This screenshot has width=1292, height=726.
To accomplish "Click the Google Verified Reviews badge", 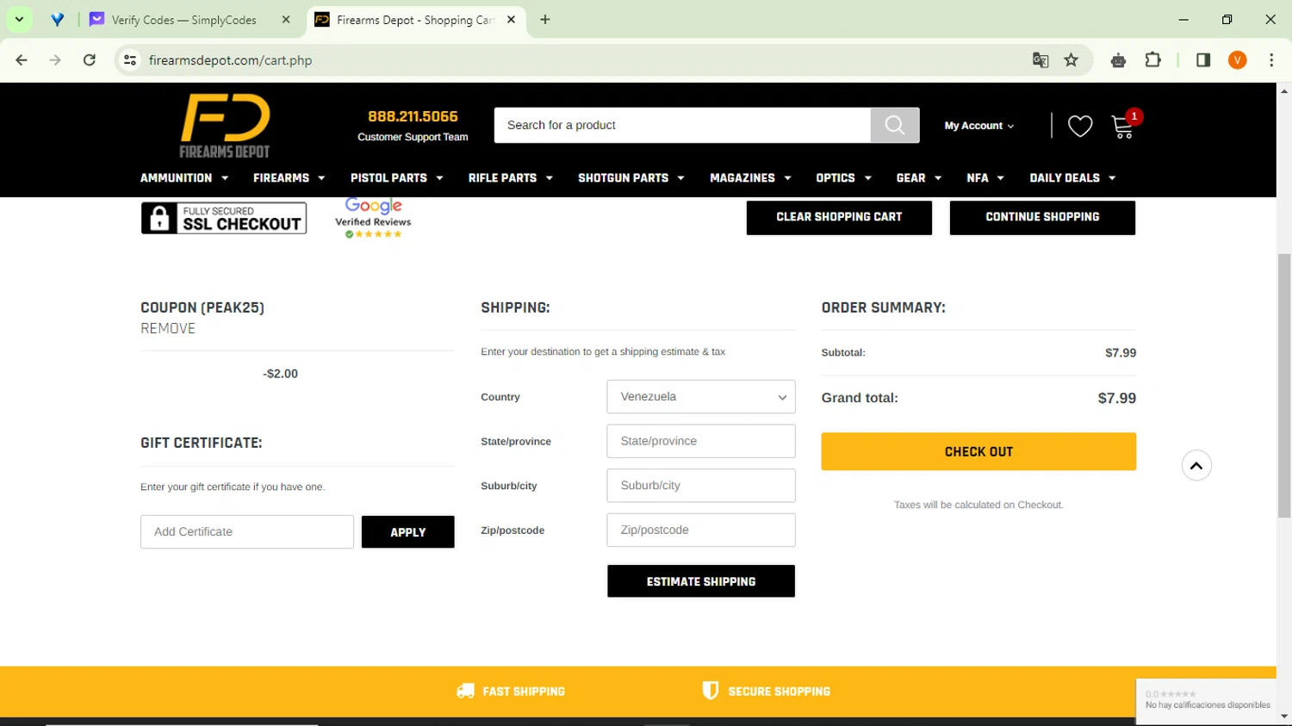I will click(373, 218).
